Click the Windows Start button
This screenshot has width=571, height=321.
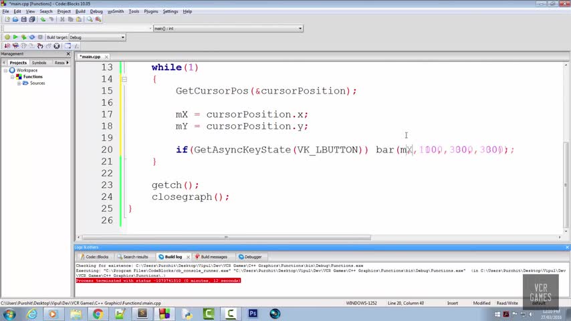pos(9,314)
